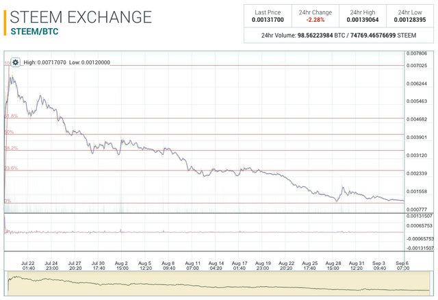Screen dimensions: 438x300
Task: Click the 0.003120 price axis label
Action: point(417,155)
